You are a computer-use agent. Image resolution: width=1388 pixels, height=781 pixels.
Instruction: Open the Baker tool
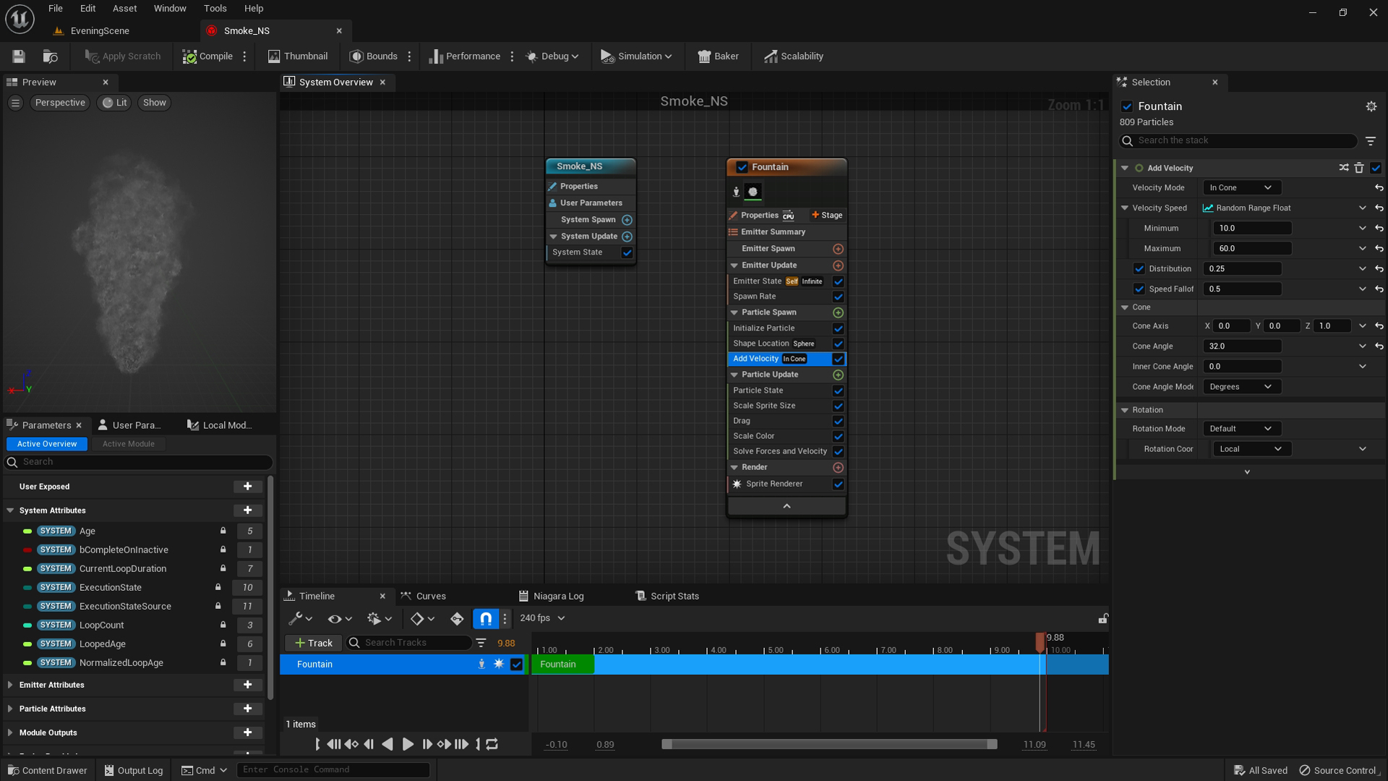(718, 56)
